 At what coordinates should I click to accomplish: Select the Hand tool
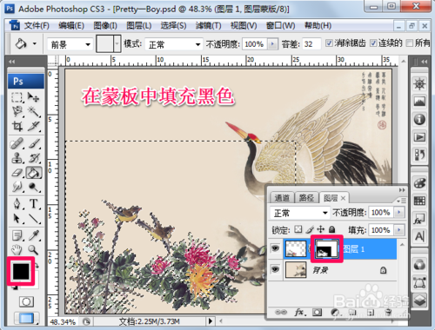(17, 249)
